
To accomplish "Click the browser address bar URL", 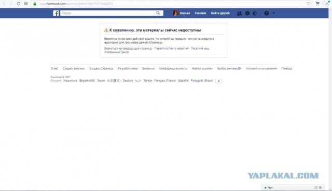I will 76,4.
